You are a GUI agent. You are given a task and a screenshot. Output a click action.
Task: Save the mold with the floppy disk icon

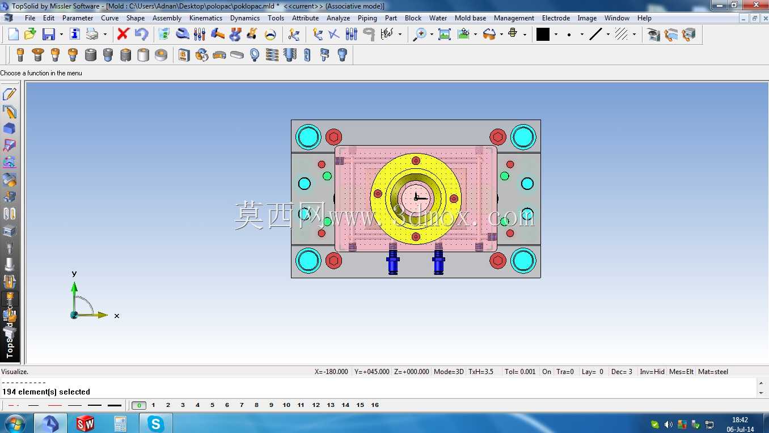pyautogui.click(x=49, y=34)
